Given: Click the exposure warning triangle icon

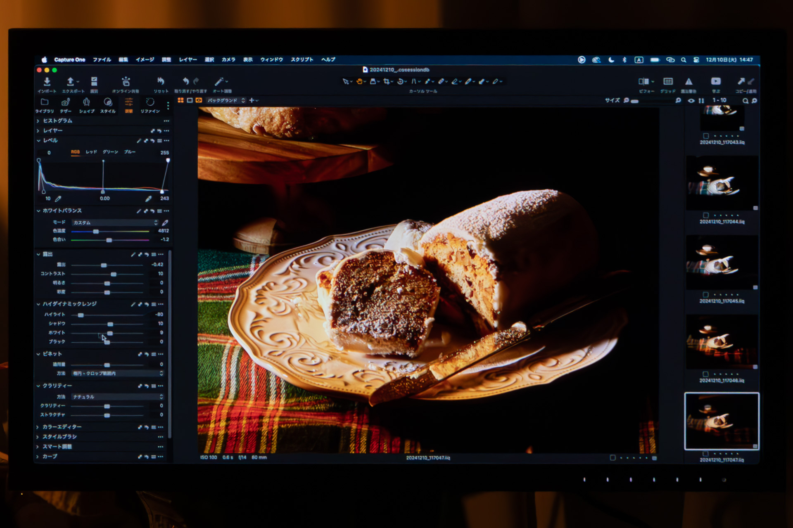Looking at the screenshot, I should (689, 82).
